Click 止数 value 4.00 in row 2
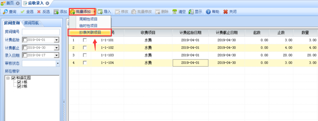The width and height of the screenshot is (318, 121). [x=281, y=48]
